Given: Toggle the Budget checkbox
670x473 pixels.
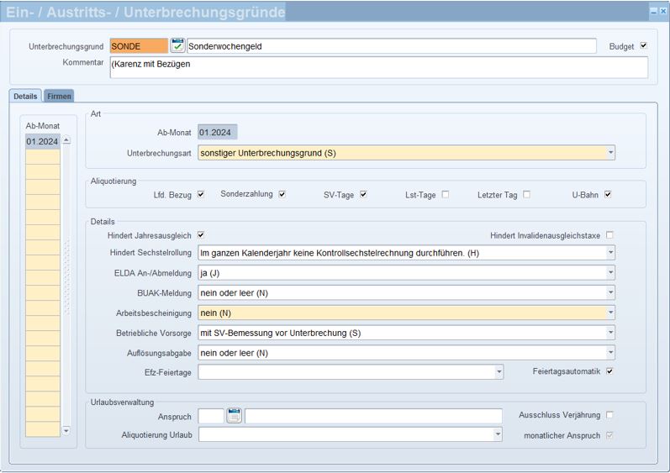Looking at the screenshot, I should 644,46.
